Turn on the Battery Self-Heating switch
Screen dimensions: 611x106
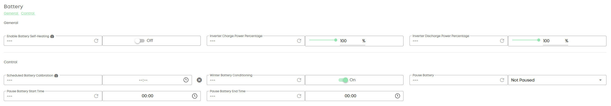coord(140,41)
